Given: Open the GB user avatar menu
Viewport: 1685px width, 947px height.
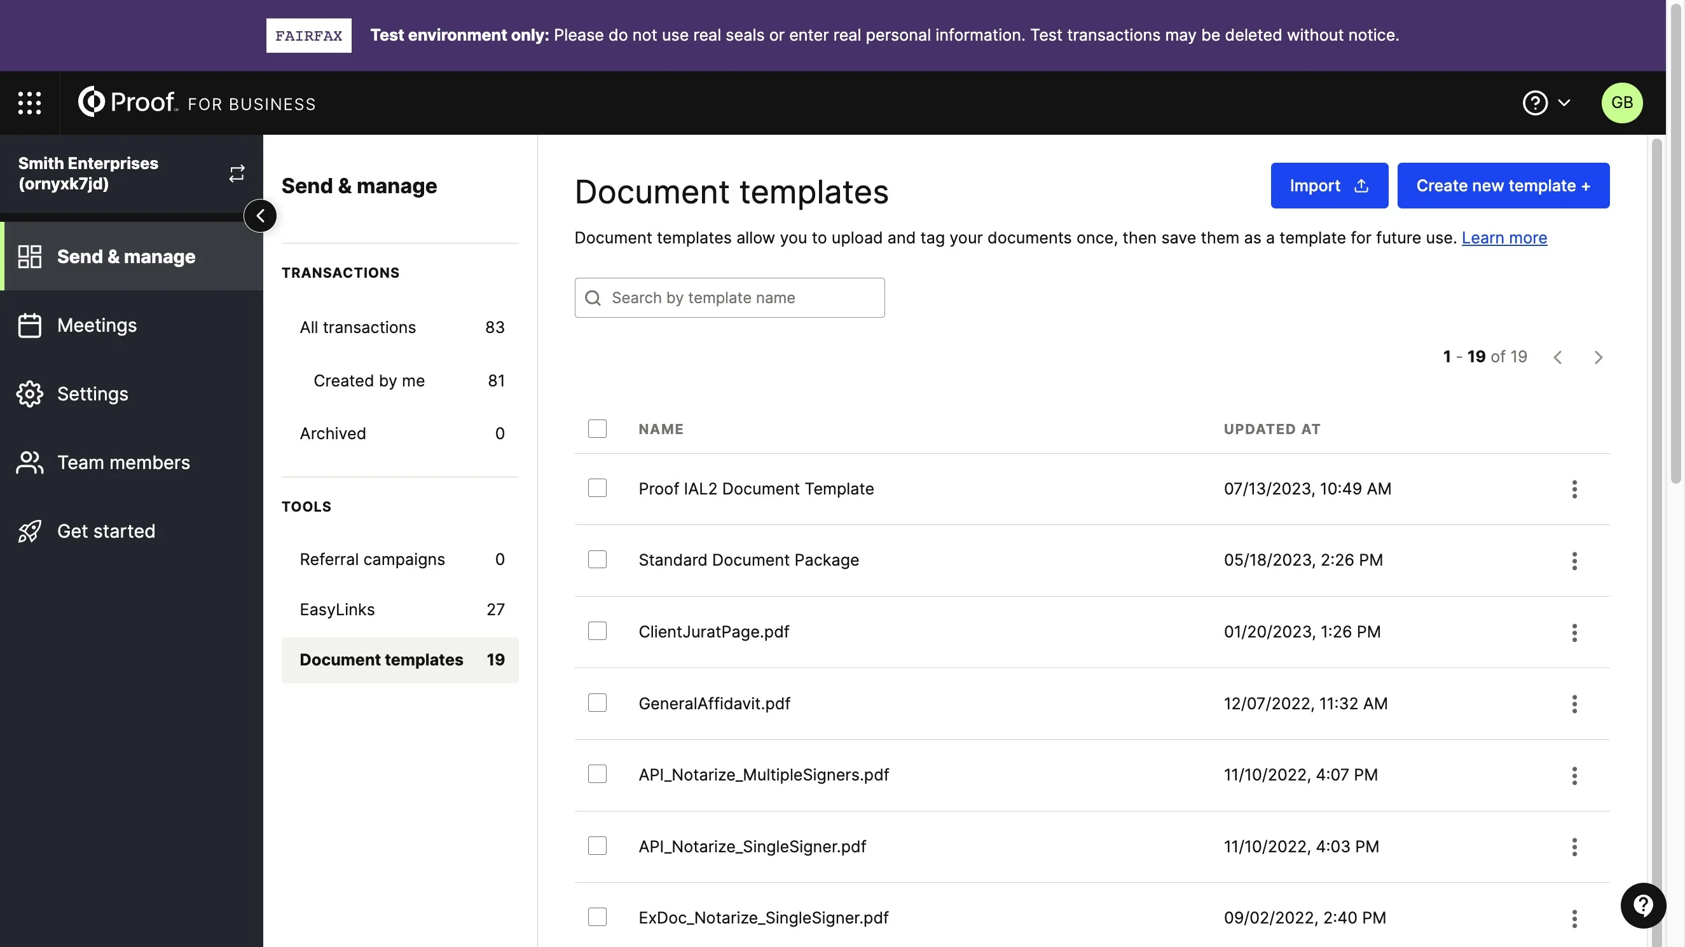Looking at the screenshot, I should (1621, 103).
